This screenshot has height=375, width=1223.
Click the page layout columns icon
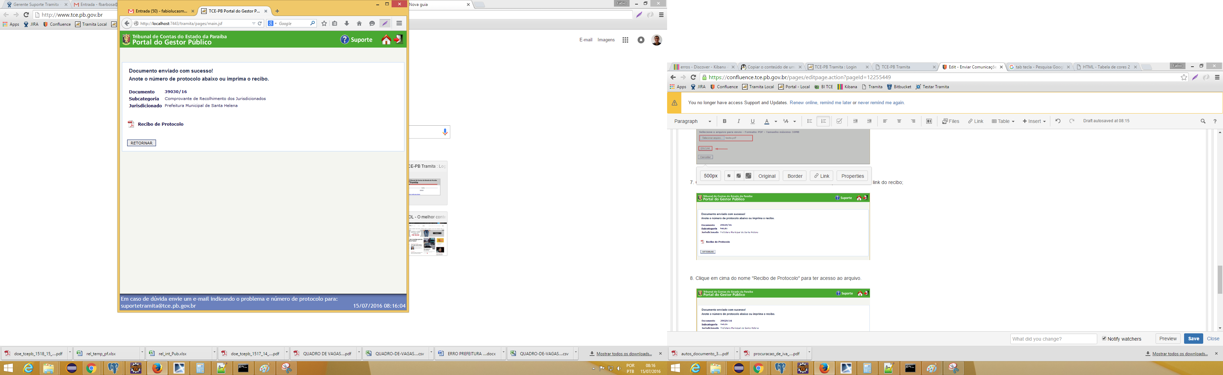click(x=929, y=122)
